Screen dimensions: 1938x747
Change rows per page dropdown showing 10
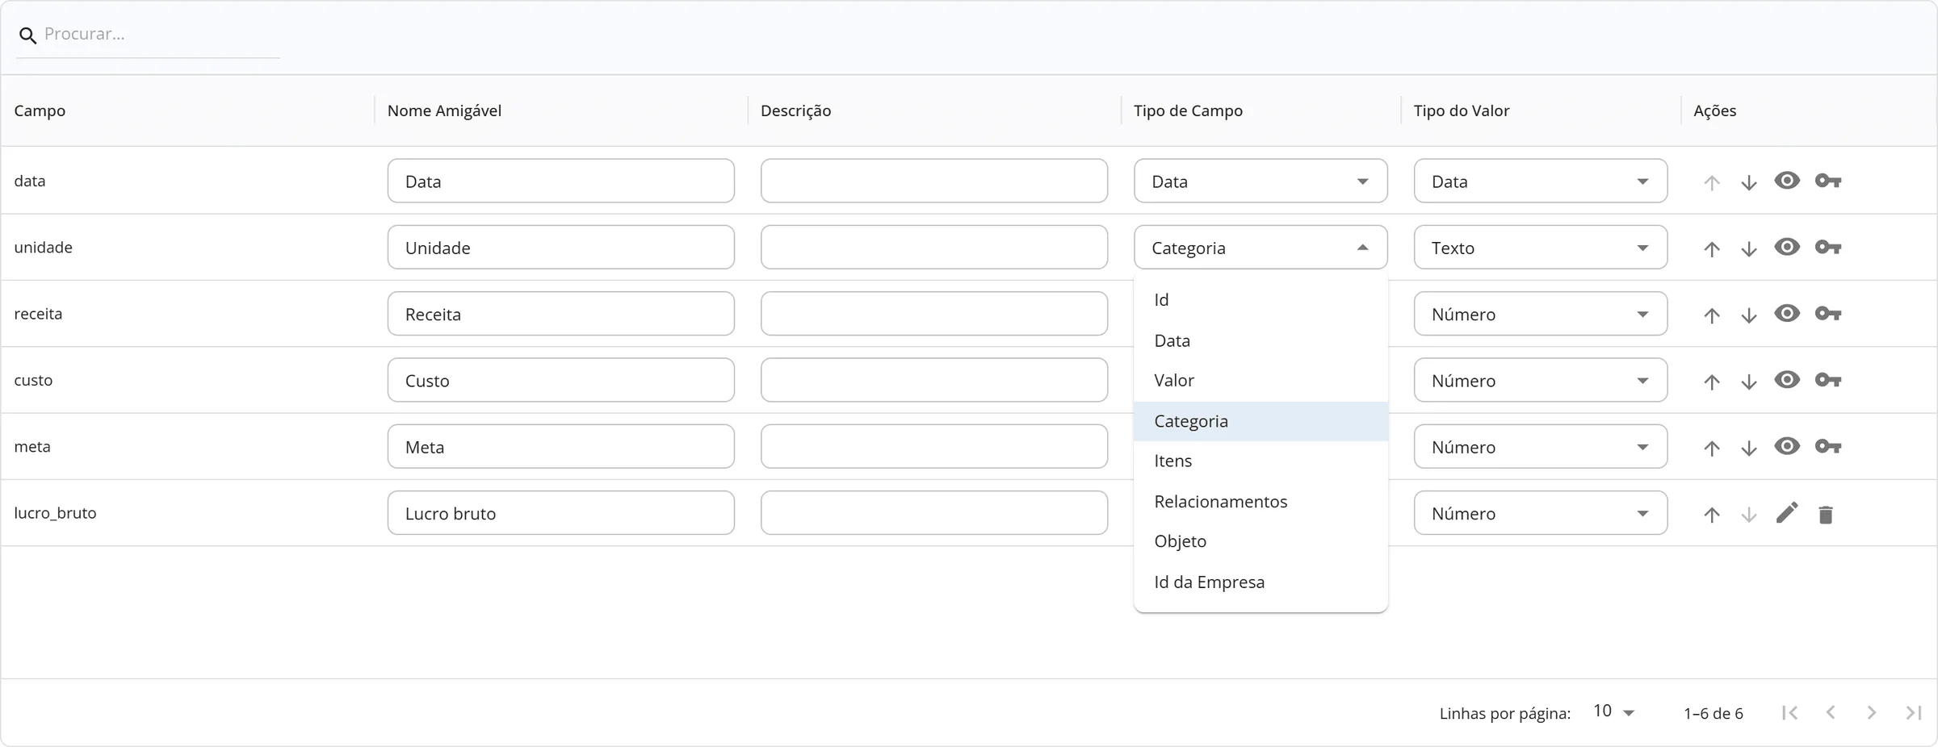1613,712
